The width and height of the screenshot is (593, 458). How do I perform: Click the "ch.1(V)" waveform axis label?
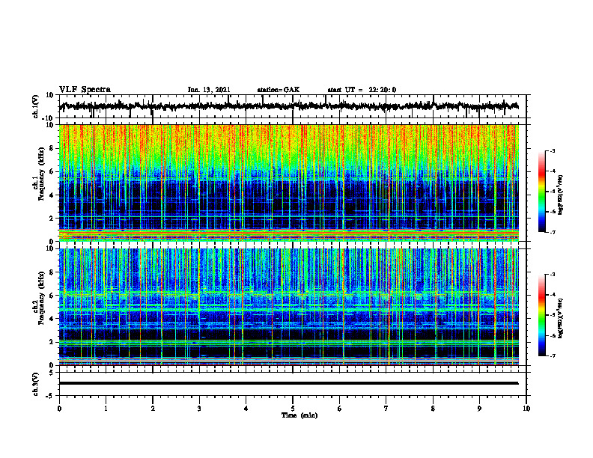36,106
